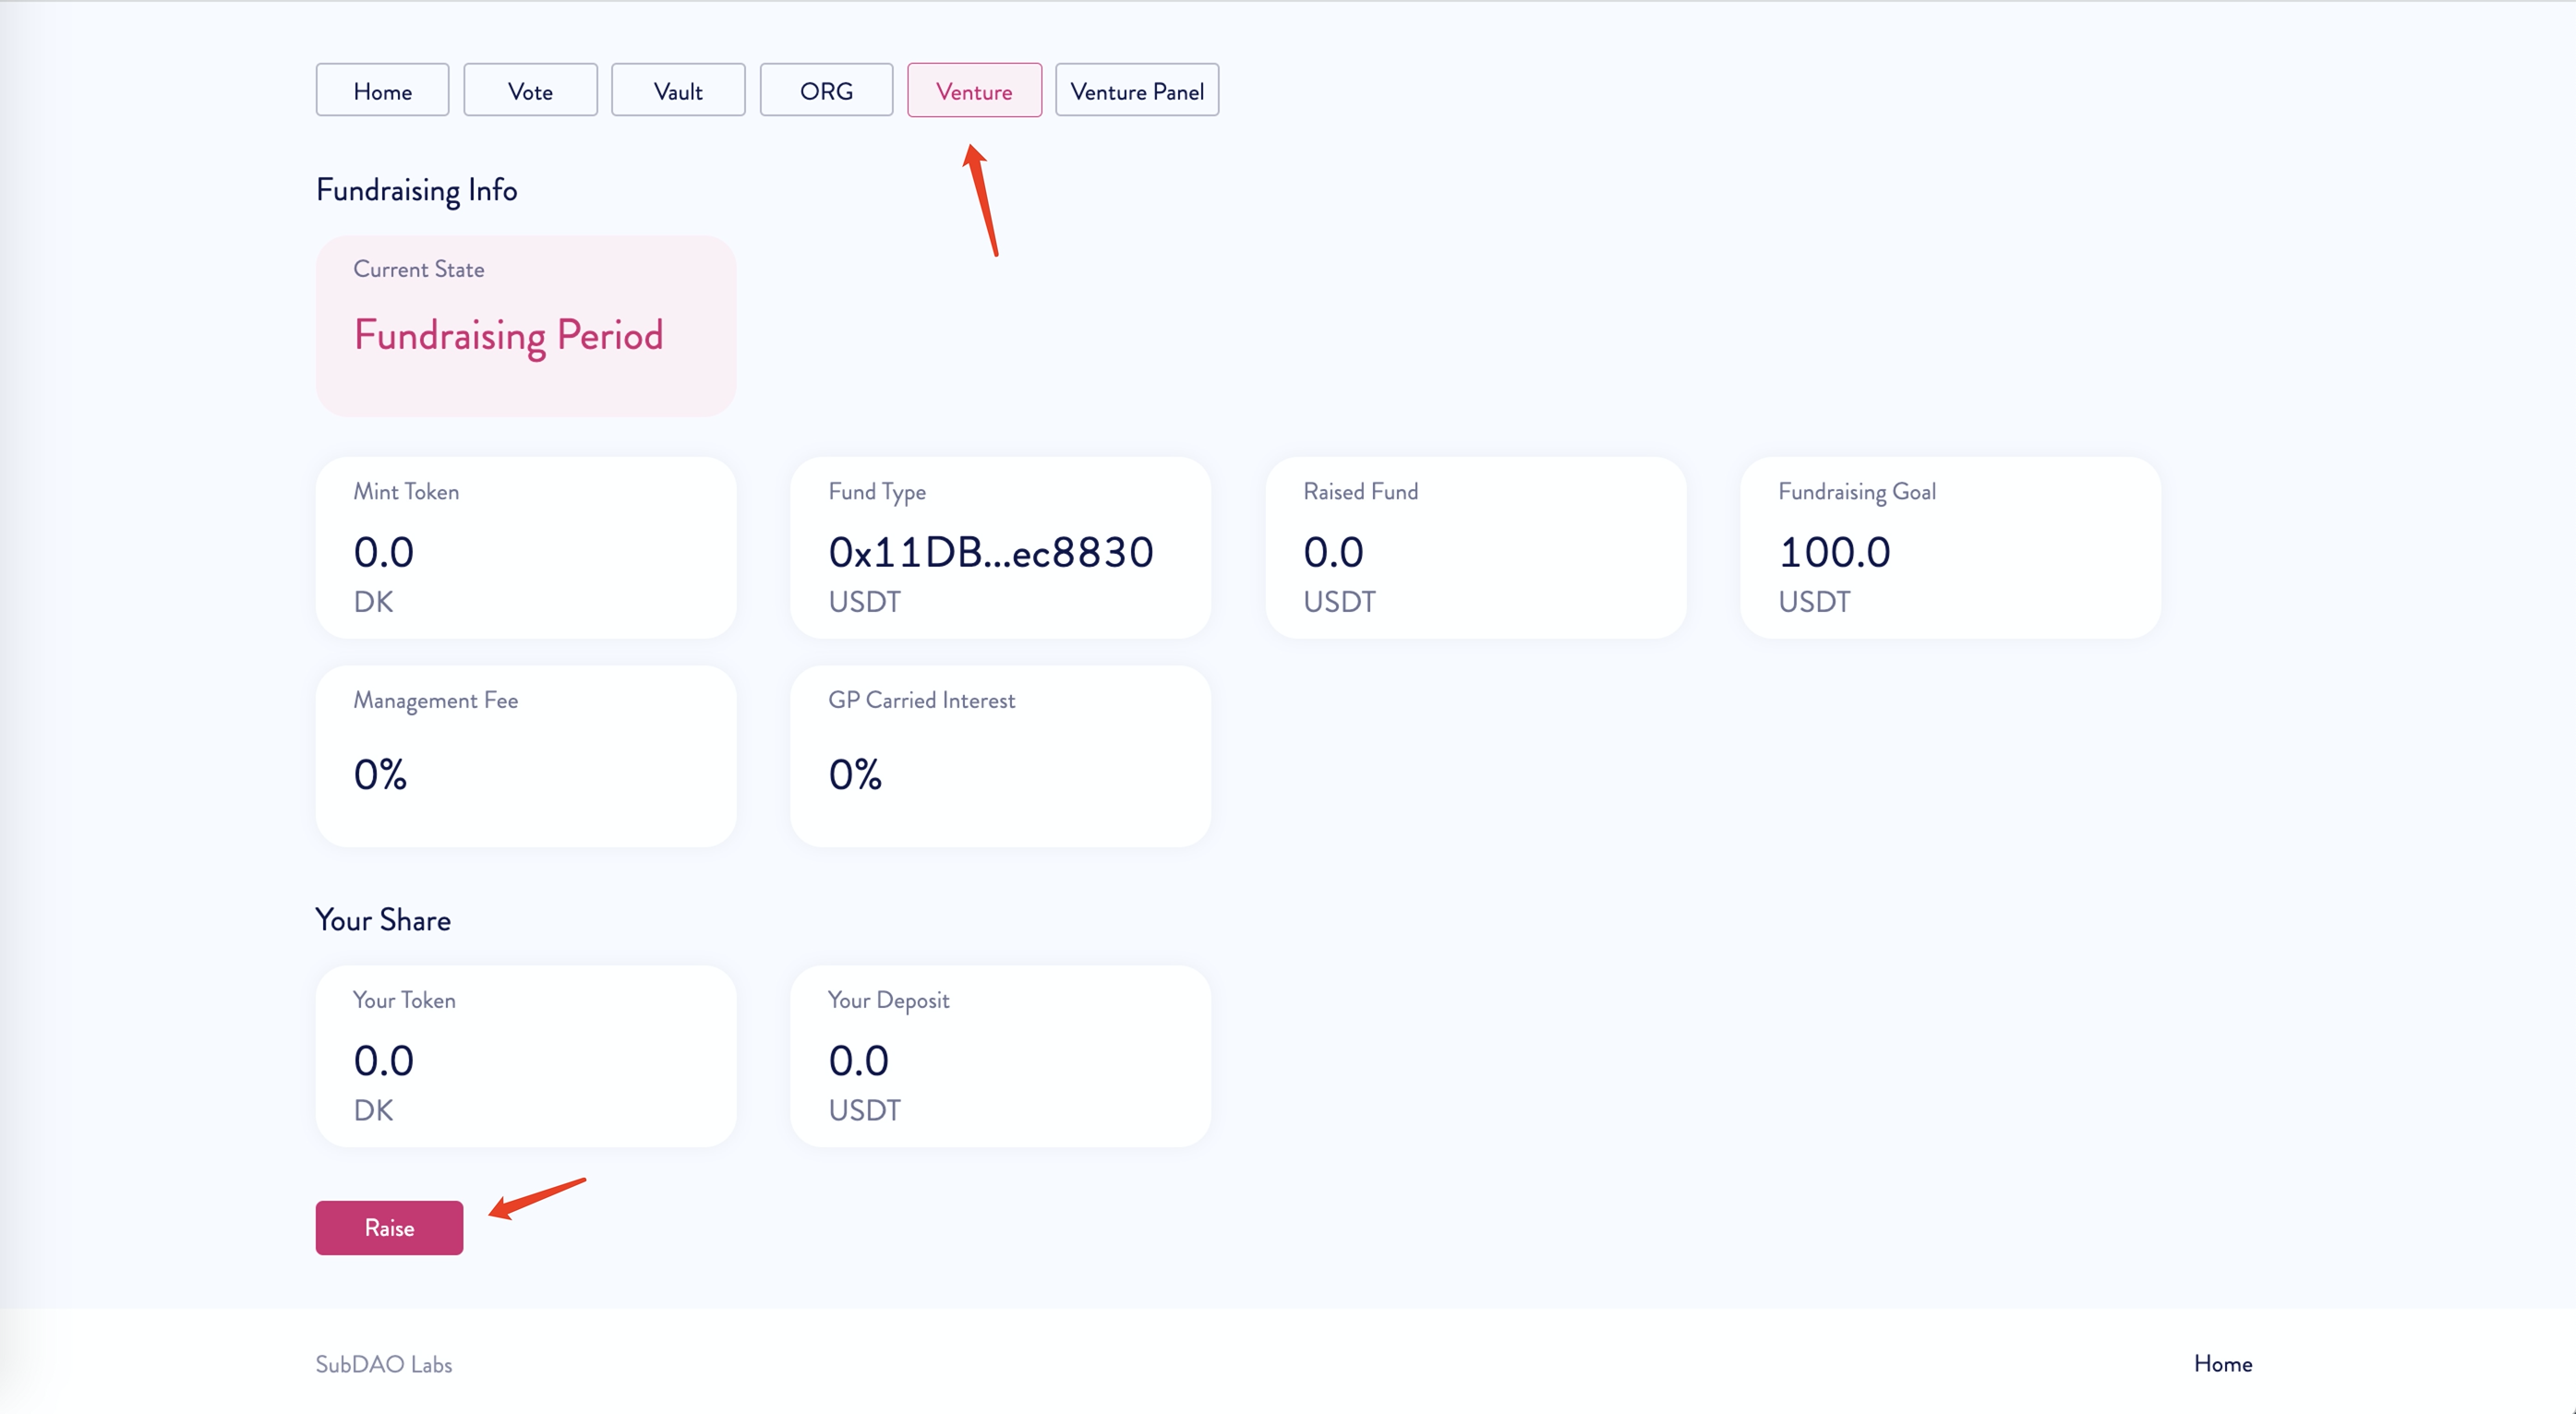Open the Home tab
2576x1414 pixels.
[x=382, y=91]
